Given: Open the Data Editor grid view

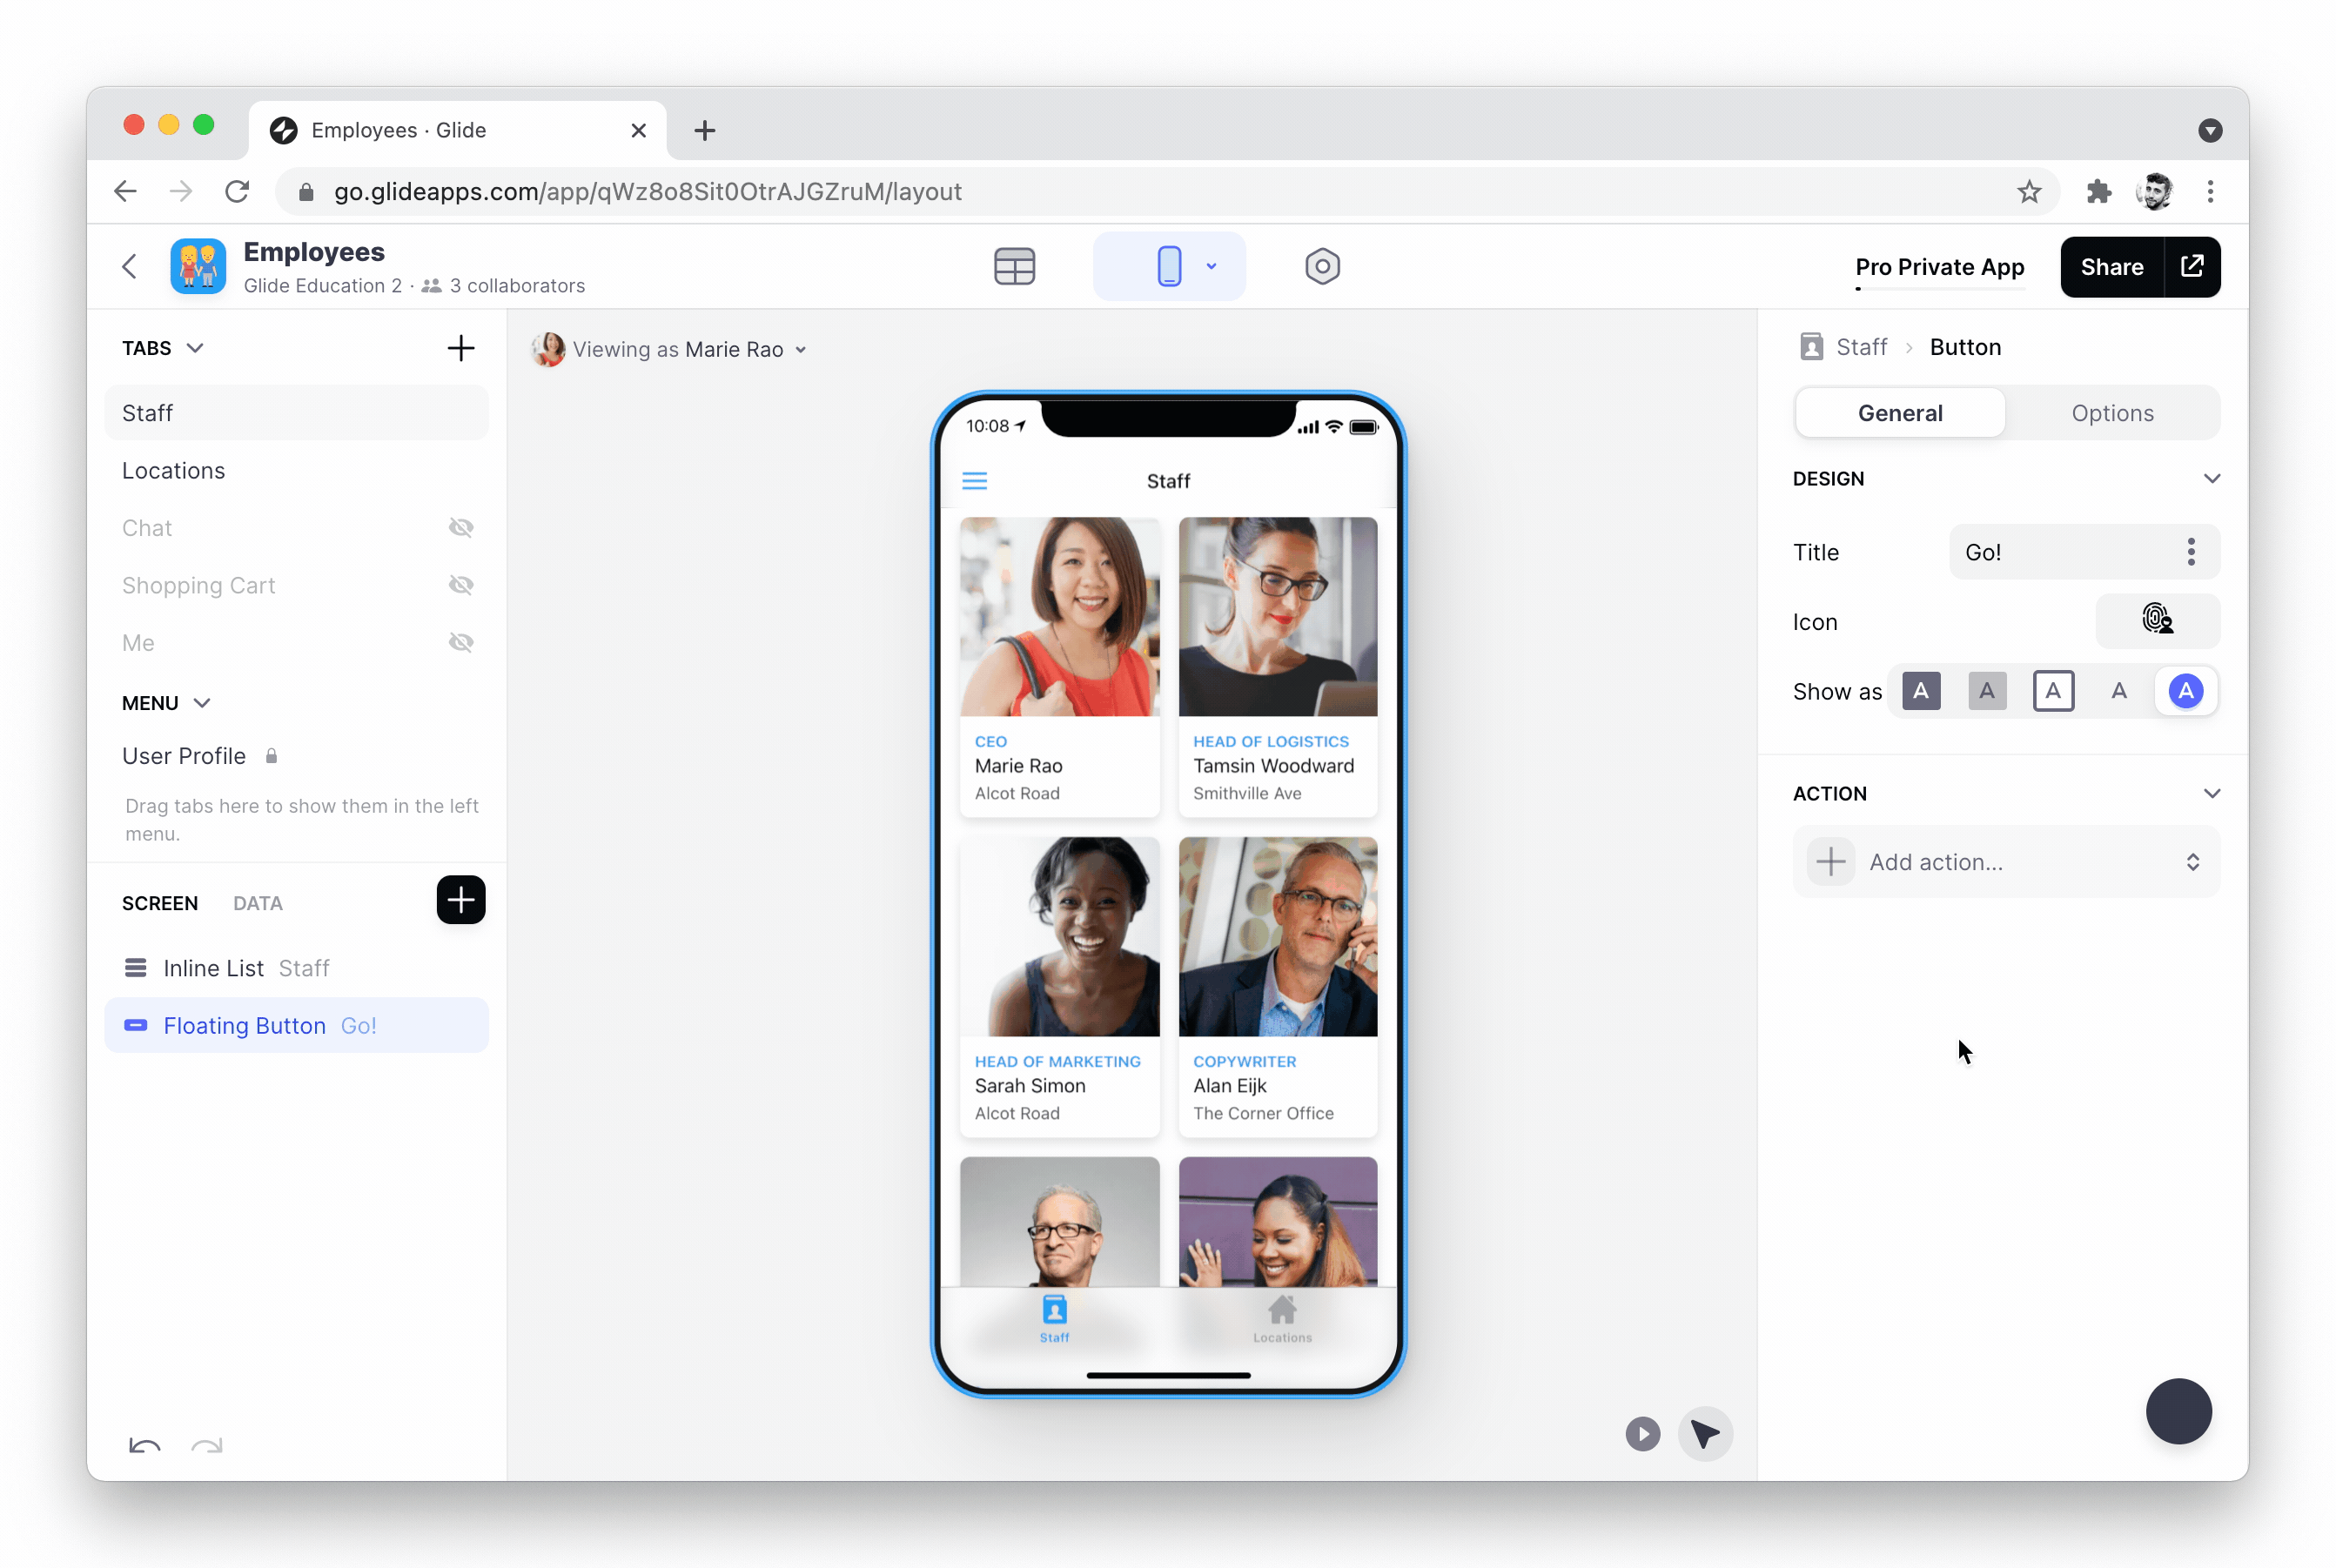Looking at the screenshot, I should pyautogui.click(x=1014, y=266).
